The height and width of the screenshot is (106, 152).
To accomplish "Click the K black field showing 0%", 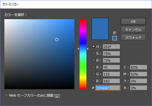I will pos(139,88).
